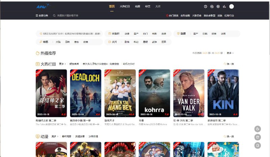Select 科幻 in 大片 category pill

(x=136, y=42)
